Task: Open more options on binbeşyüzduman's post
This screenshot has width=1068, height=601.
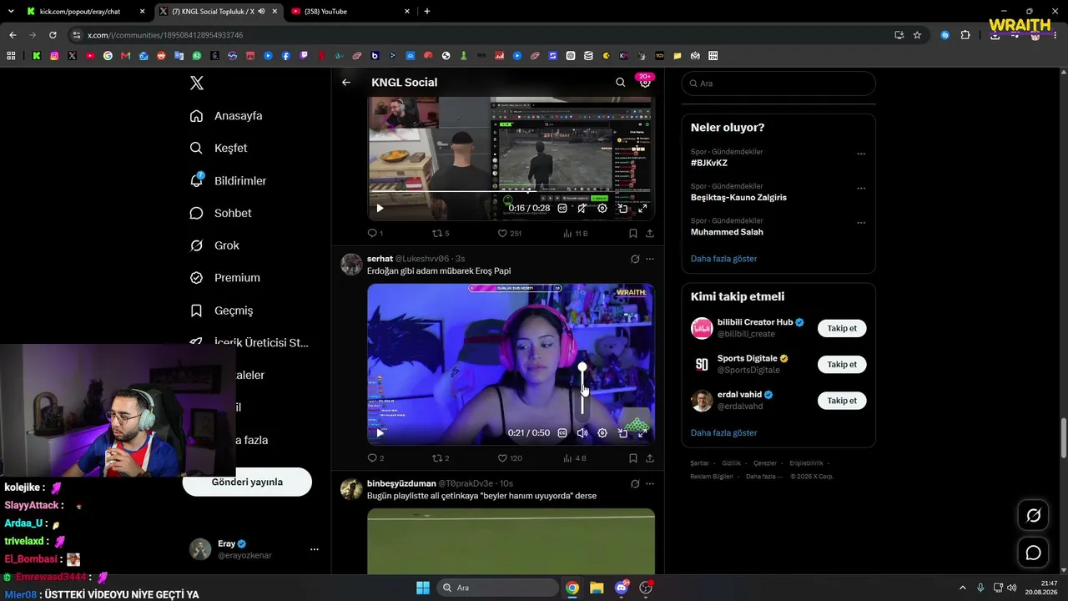Action: pyautogui.click(x=650, y=483)
